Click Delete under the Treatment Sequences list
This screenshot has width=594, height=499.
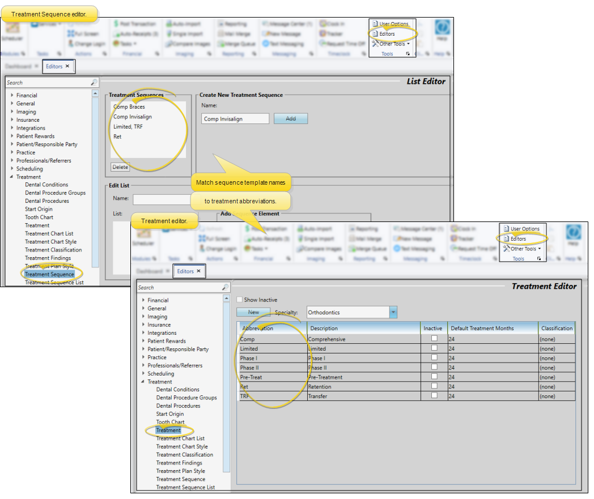pos(120,167)
